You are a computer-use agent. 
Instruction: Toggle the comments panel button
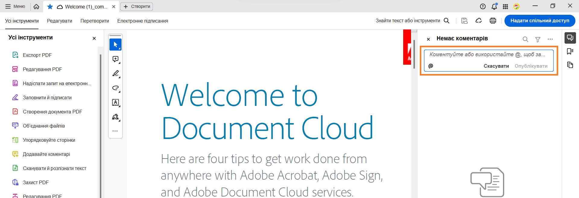[x=570, y=38]
